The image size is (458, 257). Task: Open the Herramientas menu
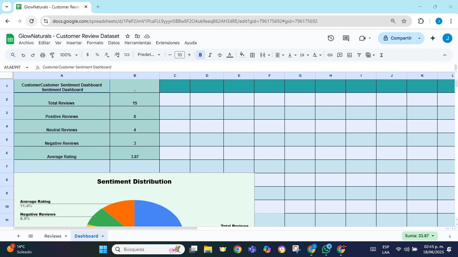tap(138, 43)
